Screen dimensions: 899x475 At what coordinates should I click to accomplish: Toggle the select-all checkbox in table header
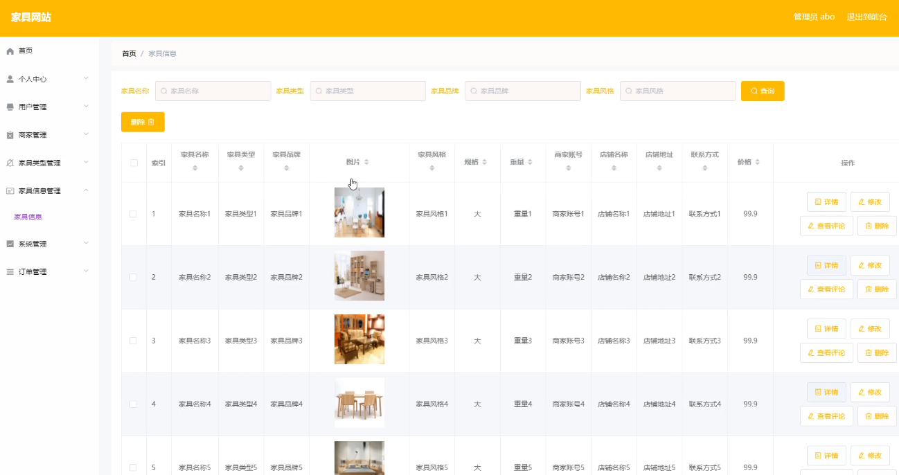134,163
